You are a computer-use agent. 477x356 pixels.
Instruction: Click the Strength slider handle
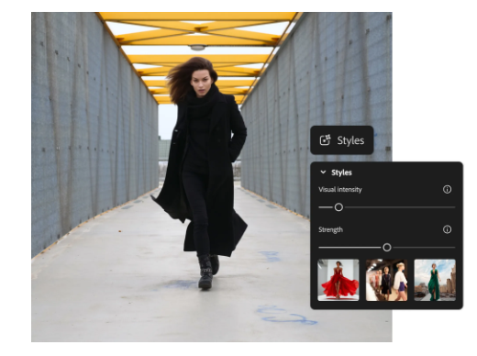[x=387, y=248]
